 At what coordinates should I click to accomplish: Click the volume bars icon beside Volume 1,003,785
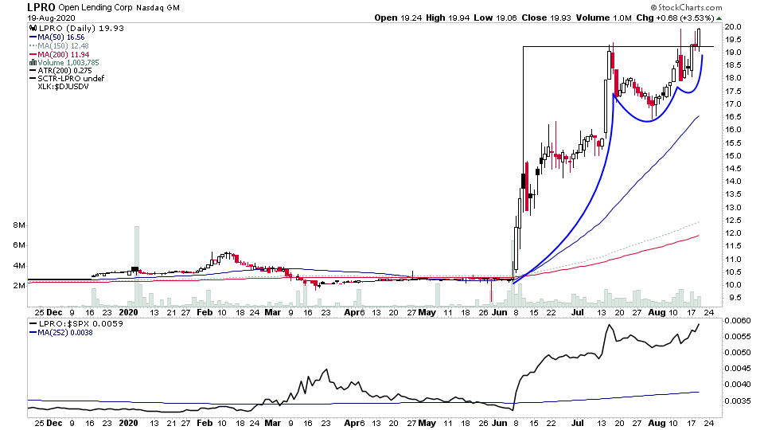click(x=33, y=62)
